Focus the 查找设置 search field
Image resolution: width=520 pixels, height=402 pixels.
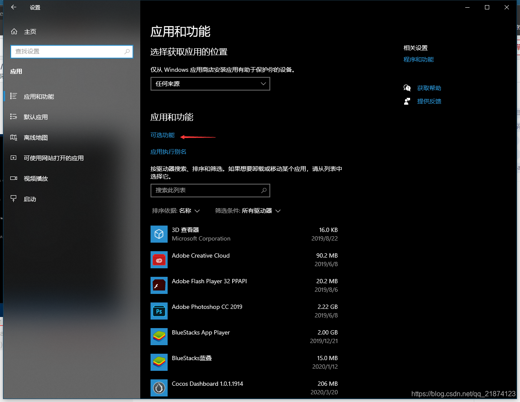[x=72, y=51]
